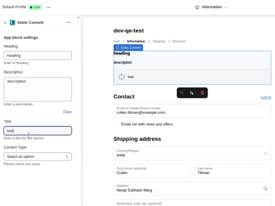The image size is (275, 206).
Task: Click the Description text area
Action: 38,89
